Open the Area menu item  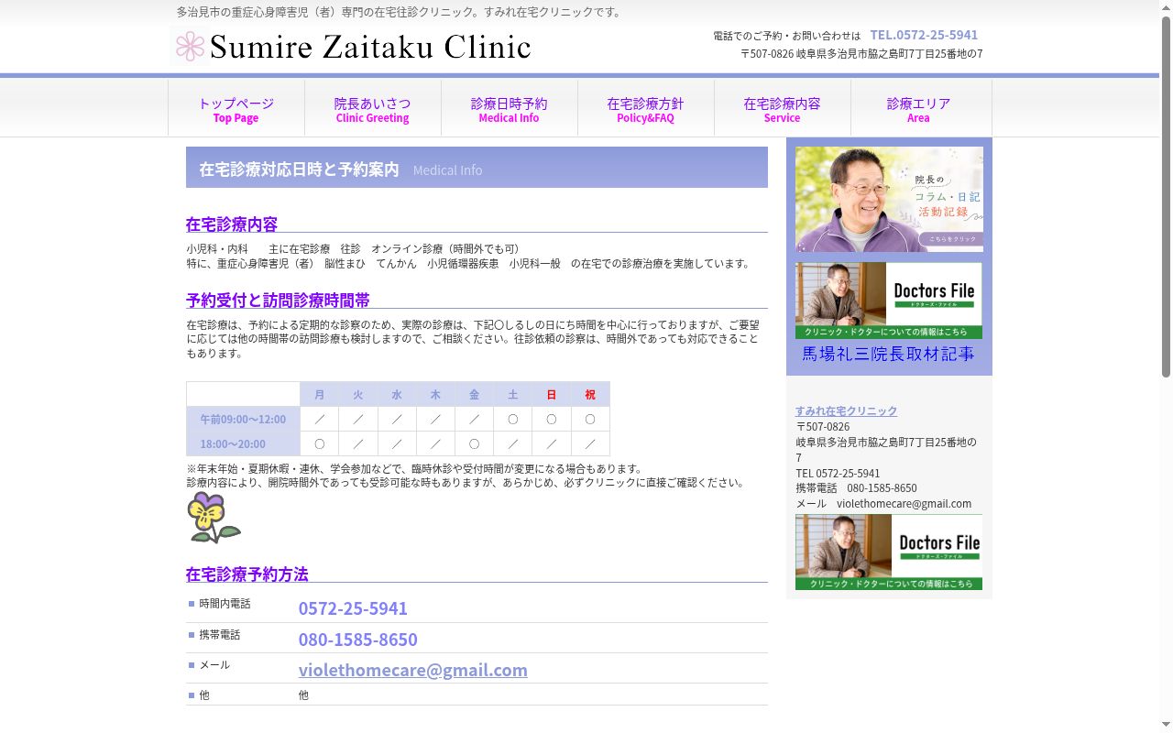tap(918, 109)
